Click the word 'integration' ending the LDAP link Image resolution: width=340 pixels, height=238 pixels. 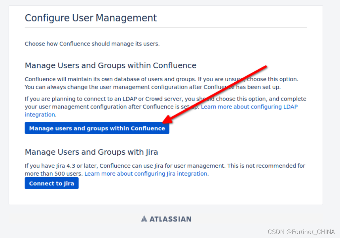click(40, 115)
